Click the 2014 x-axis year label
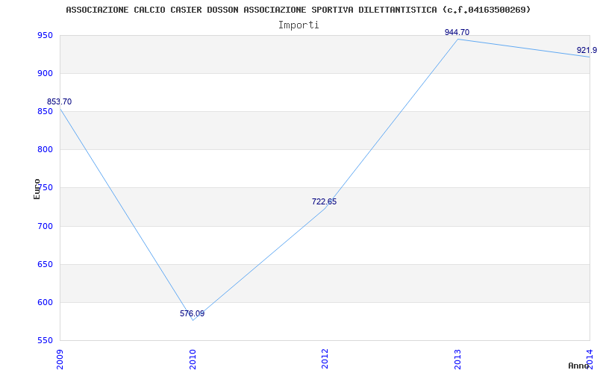The height and width of the screenshot is (373, 597). (x=590, y=359)
